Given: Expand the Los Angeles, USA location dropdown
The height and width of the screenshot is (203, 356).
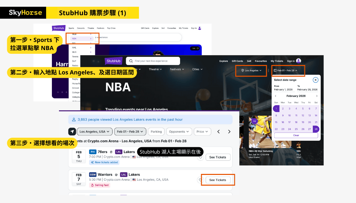Looking at the screenshot, I should coord(94,132).
